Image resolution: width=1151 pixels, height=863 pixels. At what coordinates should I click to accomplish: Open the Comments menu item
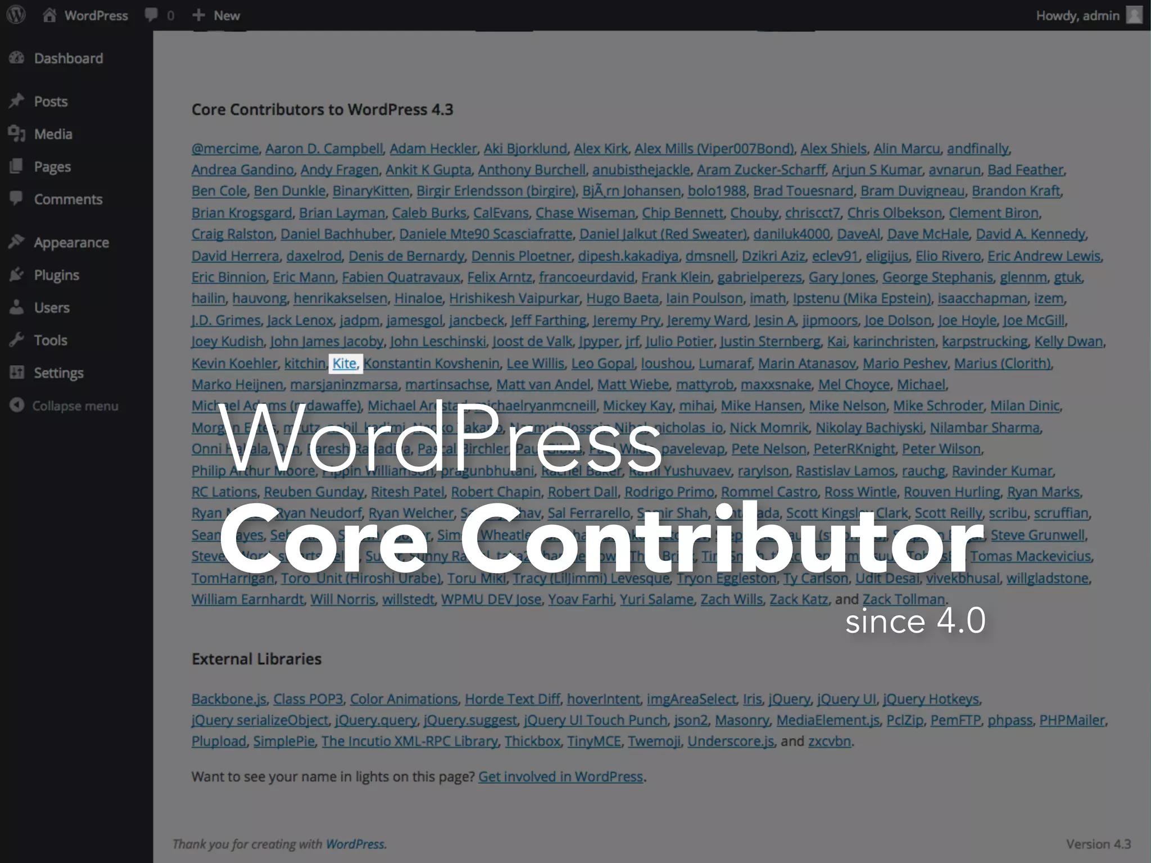[x=68, y=199]
